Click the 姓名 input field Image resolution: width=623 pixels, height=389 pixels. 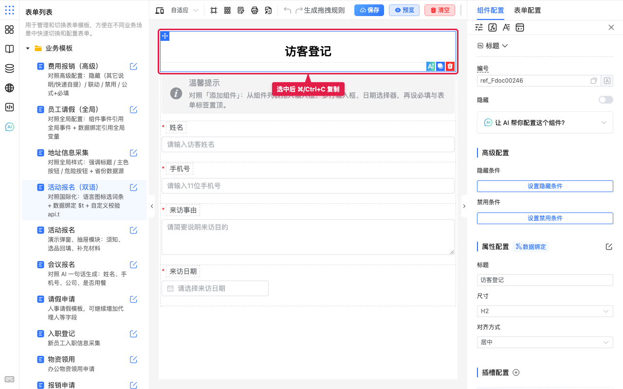click(308, 144)
